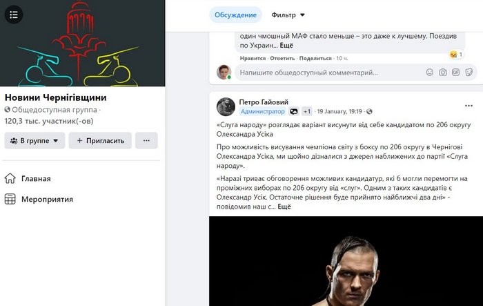Open the В группе membership dropdown

[x=34, y=141]
